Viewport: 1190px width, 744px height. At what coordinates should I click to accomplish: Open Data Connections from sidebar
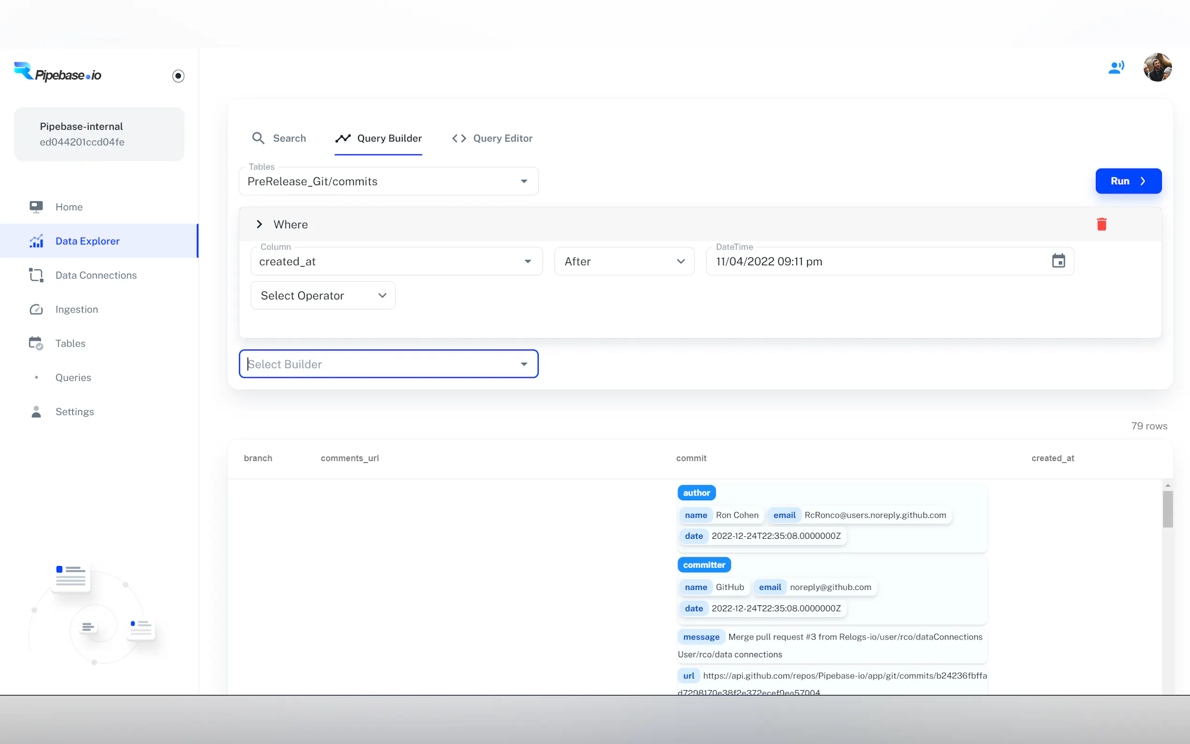click(x=96, y=275)
